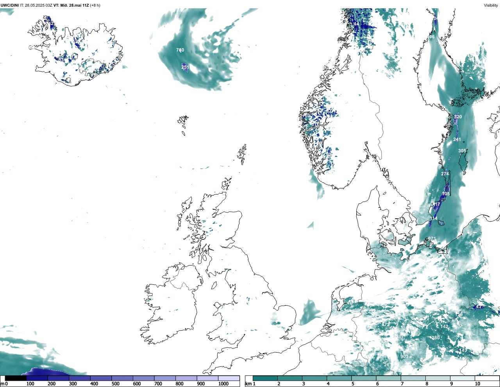
Task: Click the '274' visibility value
Action: [x=445, y=174]
